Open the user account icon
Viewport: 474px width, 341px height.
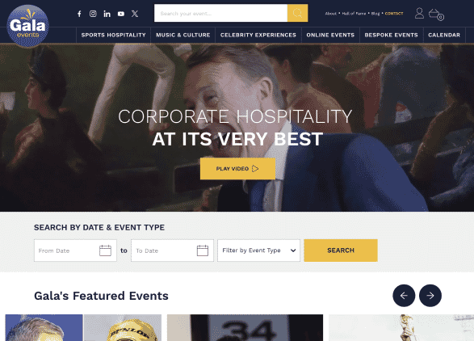click(x=419, y=13)
